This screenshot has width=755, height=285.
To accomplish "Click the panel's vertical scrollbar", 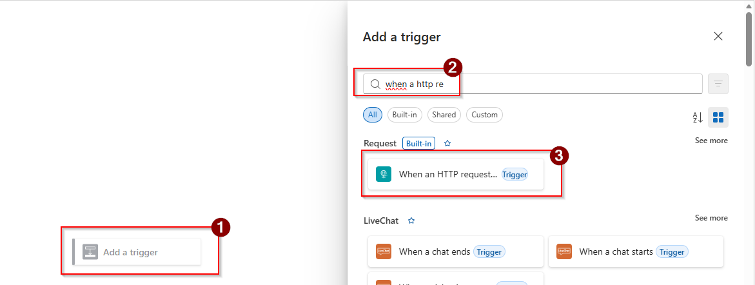I will click(749, 39).
